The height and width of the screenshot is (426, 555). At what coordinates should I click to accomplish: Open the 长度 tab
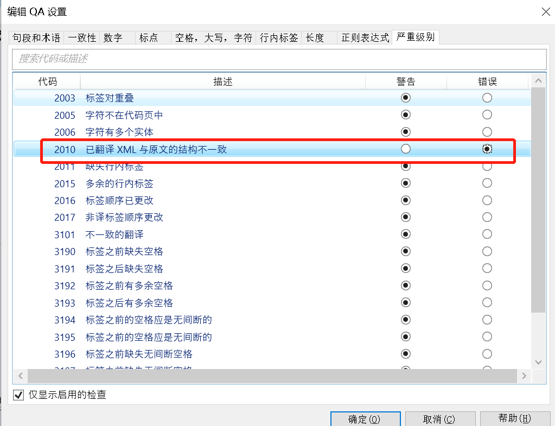tap(319, 37)
